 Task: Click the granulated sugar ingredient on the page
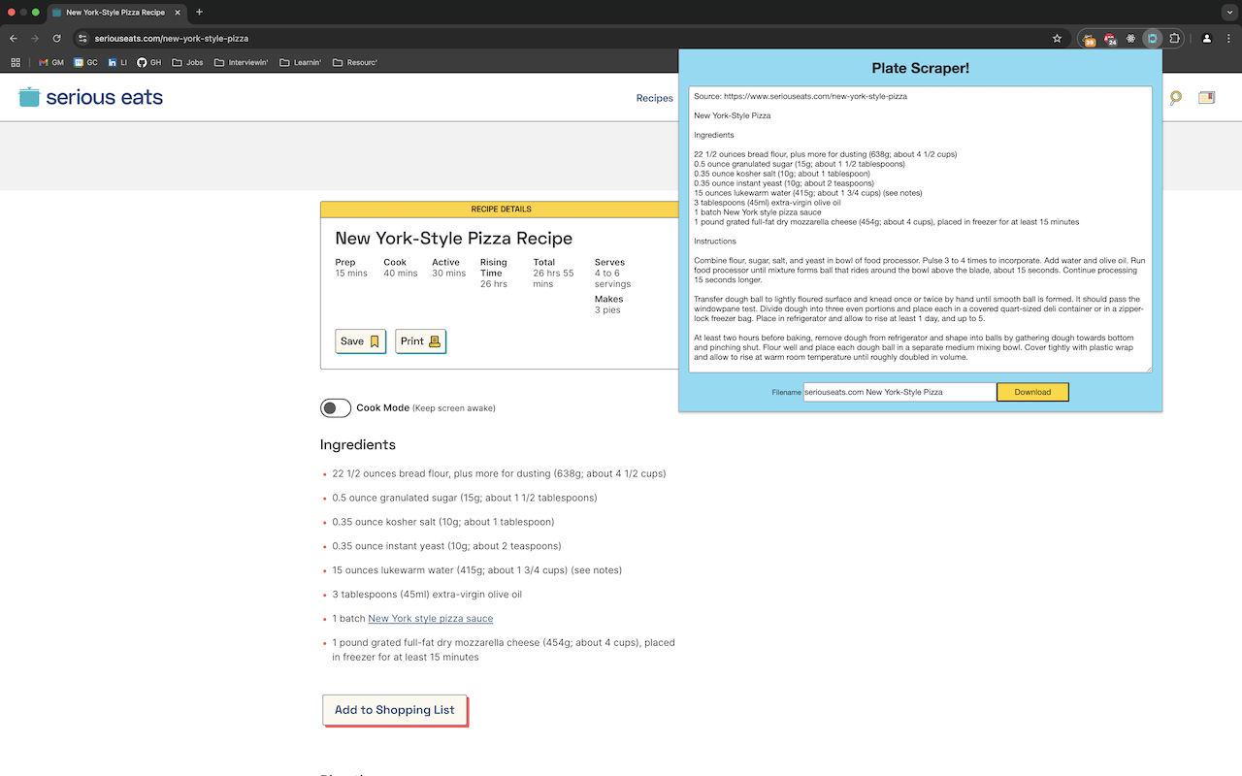[x=465, y=498]
